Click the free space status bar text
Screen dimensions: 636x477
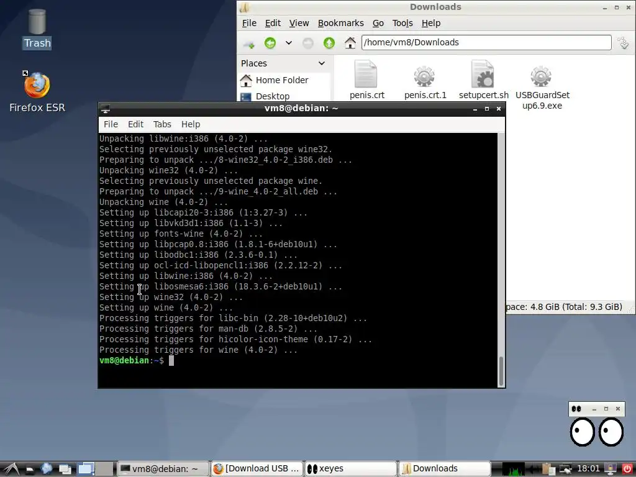coord(564,307)
